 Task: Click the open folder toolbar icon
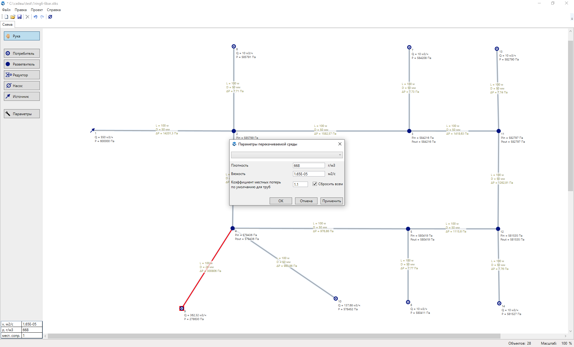point(13,17)
